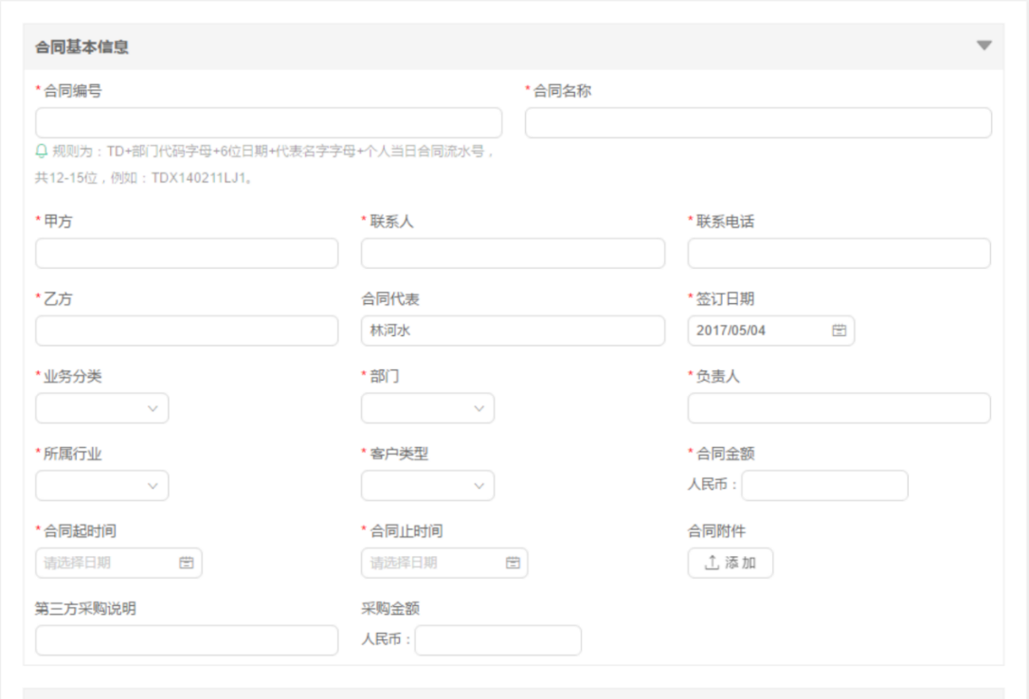The height and width of the screenshot is (699, 1029).
Task: Click the 联系人 input field
Action: point(513,253)
